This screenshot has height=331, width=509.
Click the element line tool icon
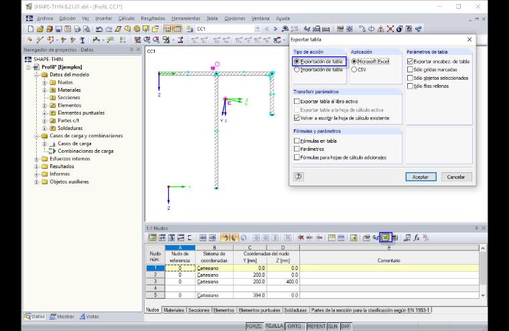[x=40, y=40]
